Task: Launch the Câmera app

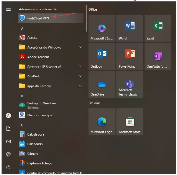Action: click(x=51, y=154)
